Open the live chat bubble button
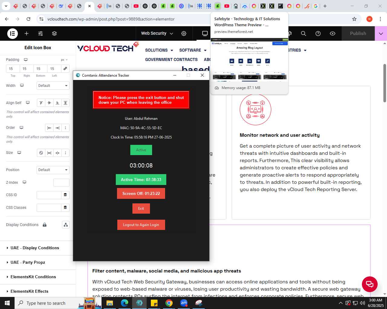This screenshot has width=387, height=309. [370, 284]
